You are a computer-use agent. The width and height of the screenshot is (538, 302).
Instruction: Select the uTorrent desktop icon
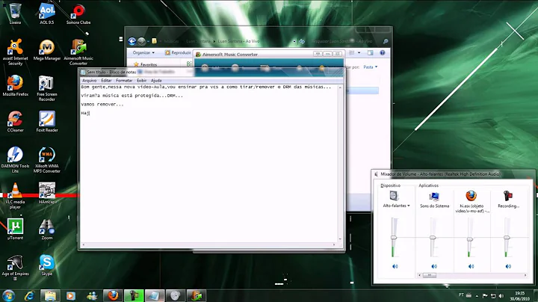click(15, 229)
